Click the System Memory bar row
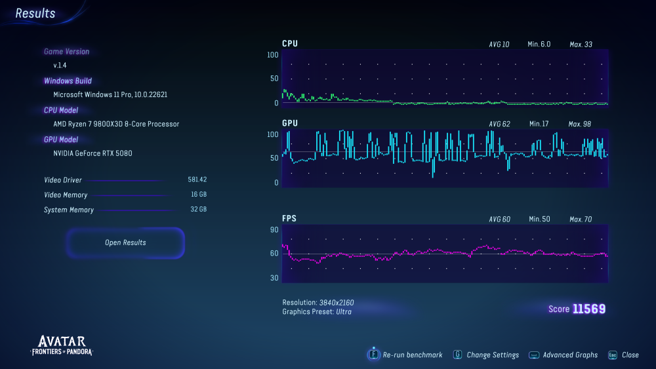656x369 pixels. (x=125, y=210)
